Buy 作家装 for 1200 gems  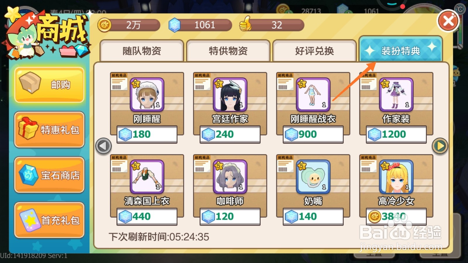(x=396, y=134)
